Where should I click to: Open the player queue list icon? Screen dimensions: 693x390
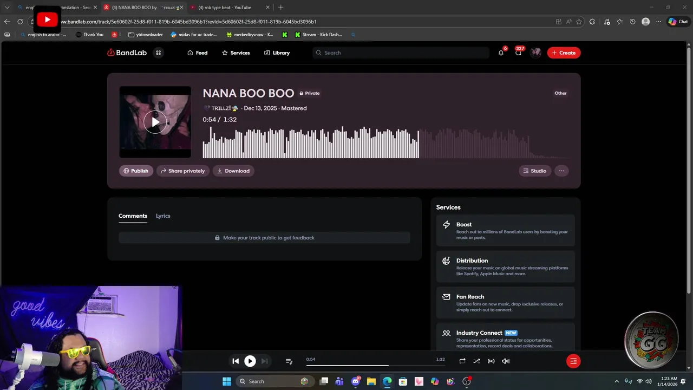click(x=289, y=361)
